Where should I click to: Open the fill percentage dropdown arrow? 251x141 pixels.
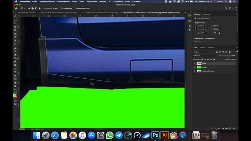[x=237, y=60]
